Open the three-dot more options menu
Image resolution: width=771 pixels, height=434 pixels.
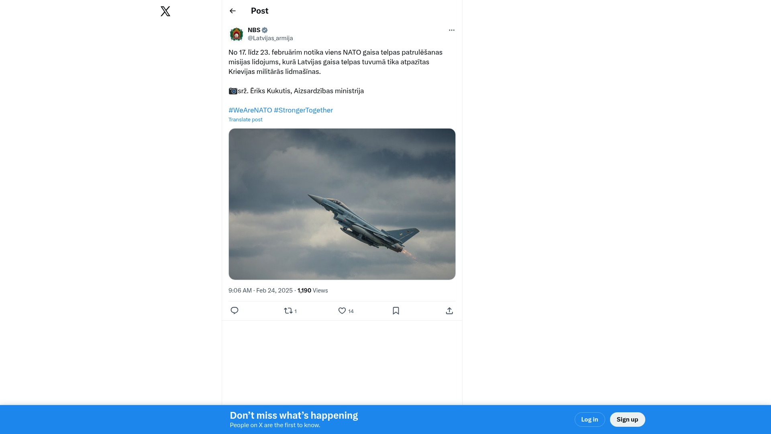click(x=452, y=30)
